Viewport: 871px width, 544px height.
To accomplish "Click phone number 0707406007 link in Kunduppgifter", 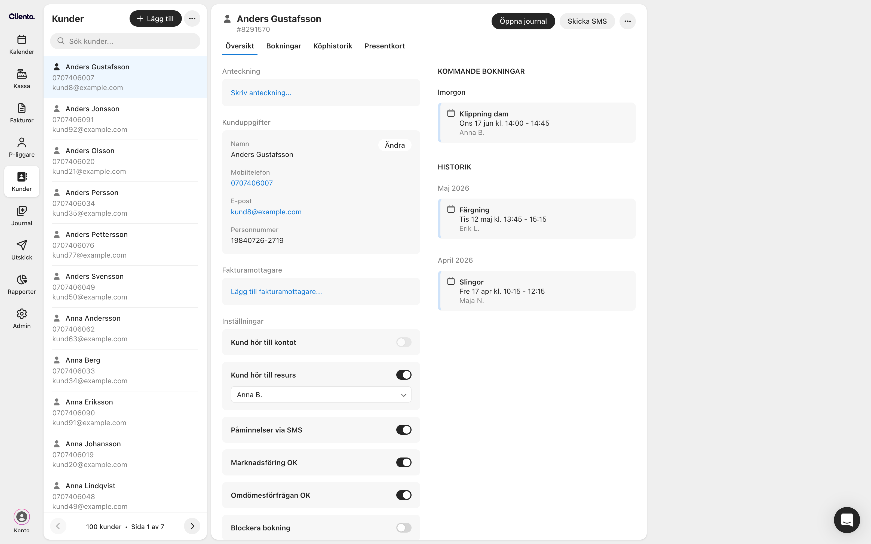I will (252, 183).
